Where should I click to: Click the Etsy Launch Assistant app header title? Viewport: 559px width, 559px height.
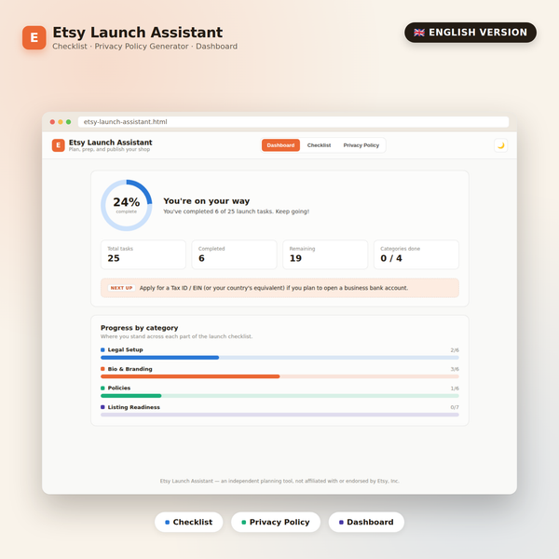(x=111, y=143)
